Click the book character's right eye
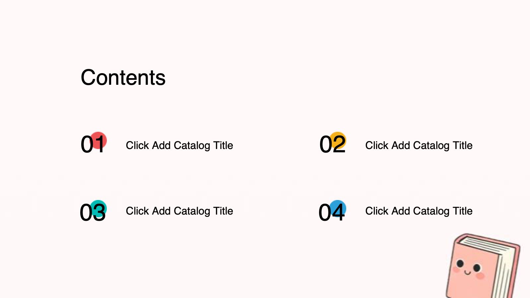This screenshot has height=298, width=530. point(477,268)
